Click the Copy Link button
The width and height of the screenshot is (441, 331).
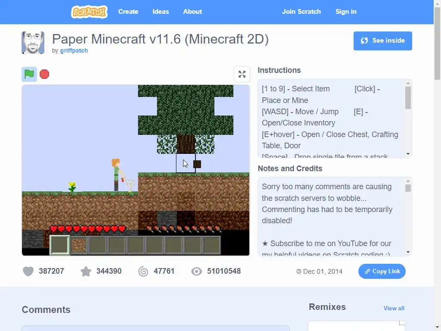382,272
